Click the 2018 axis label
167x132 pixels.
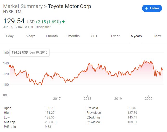tap(88, 98)
